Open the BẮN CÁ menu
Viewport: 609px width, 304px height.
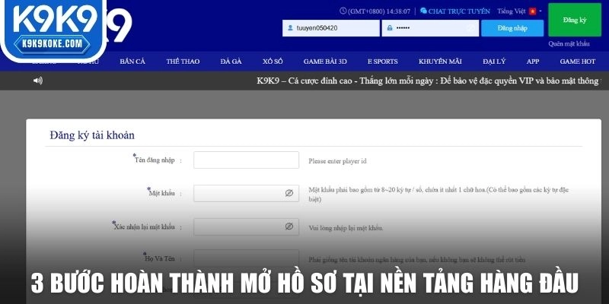click(x=132, y=62)
